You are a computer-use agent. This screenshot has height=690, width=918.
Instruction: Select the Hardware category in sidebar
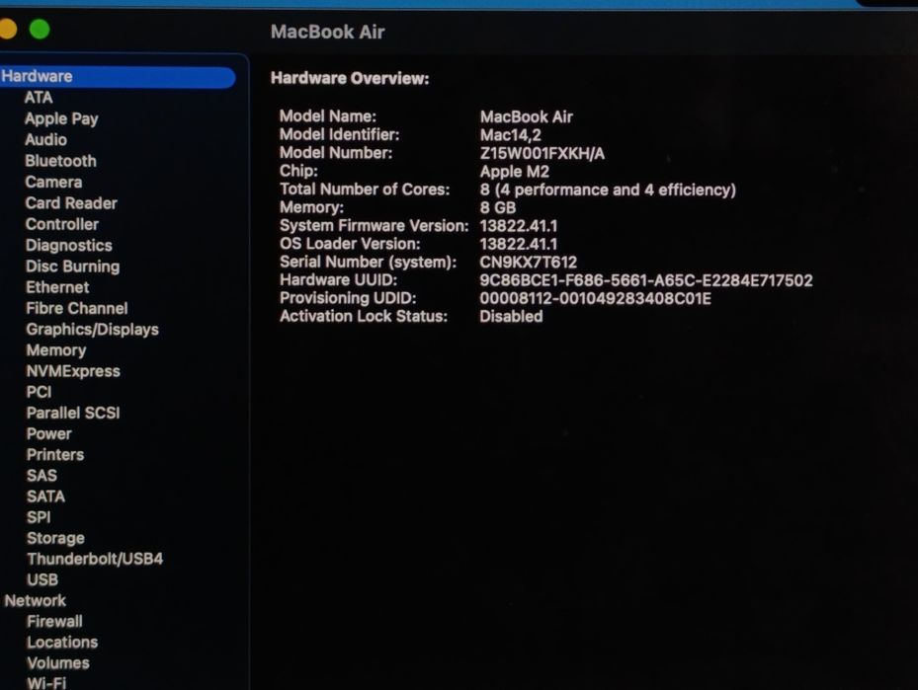118,77
